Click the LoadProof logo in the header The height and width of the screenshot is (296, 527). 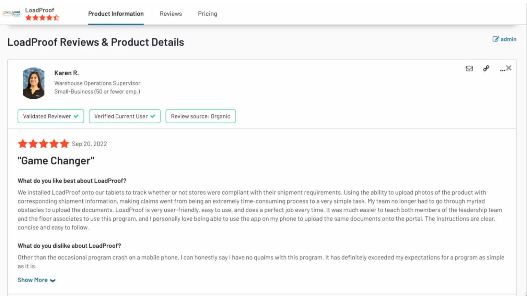point(11,13)
